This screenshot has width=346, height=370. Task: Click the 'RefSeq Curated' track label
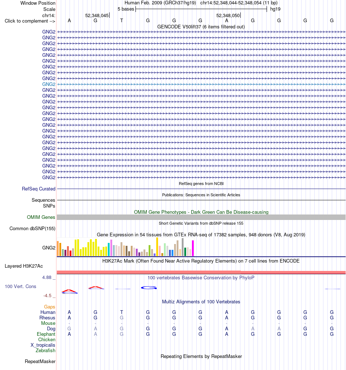click(39, 189)
